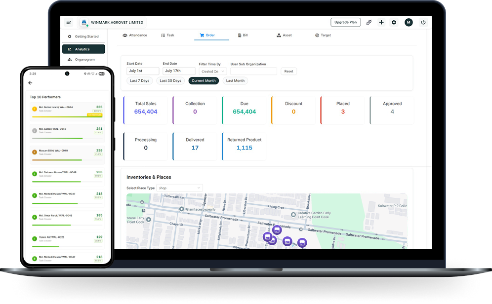Choose the Last 30 Days range

pos(170,81)
